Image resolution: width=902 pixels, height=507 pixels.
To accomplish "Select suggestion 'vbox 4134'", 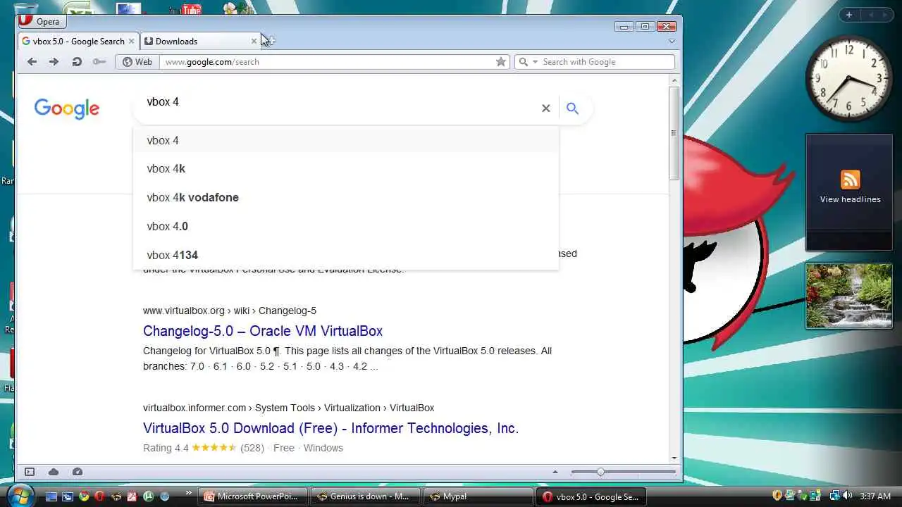I will point(345,255).
